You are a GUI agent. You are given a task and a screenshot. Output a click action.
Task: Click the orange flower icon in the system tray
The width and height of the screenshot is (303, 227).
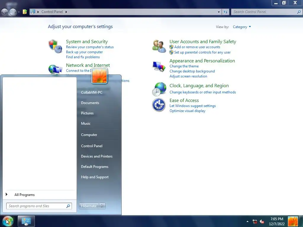293,221
